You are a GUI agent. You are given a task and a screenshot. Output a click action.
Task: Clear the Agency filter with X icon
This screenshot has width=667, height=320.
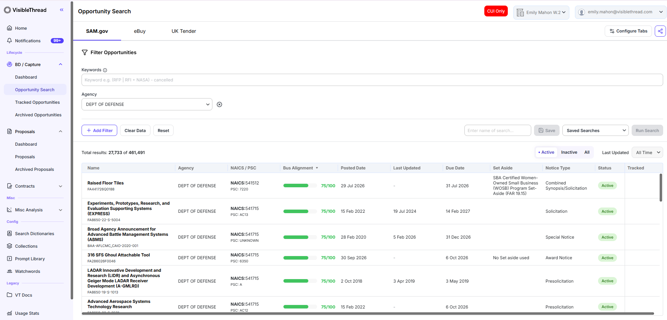(x=219, y=104)
